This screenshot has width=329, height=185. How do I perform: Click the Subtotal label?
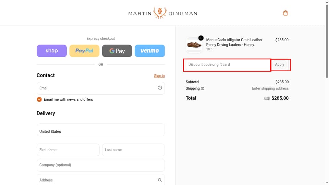192,82
